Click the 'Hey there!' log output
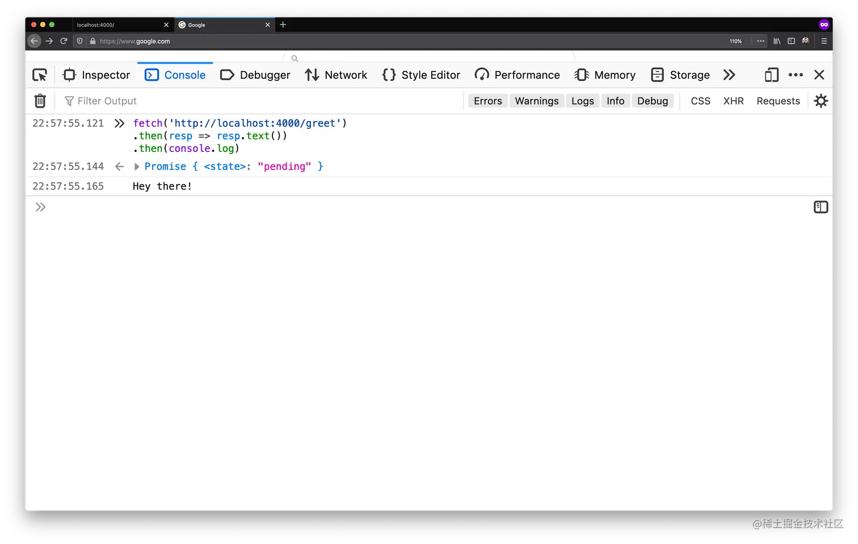Screen dimensions: 858x544 (162, 186)
